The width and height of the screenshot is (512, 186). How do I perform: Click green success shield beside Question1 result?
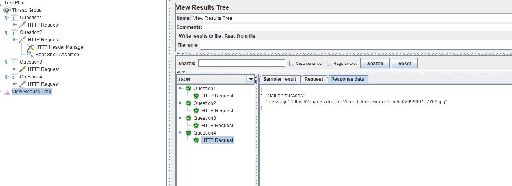point(188,89)
